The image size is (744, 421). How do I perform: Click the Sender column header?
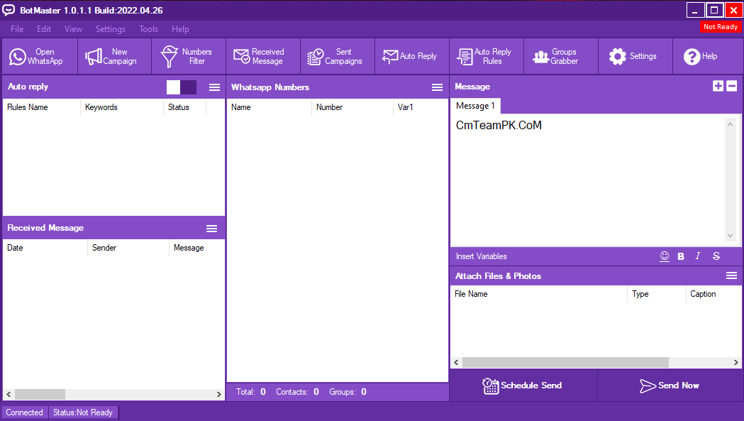[x=128, y=248]
